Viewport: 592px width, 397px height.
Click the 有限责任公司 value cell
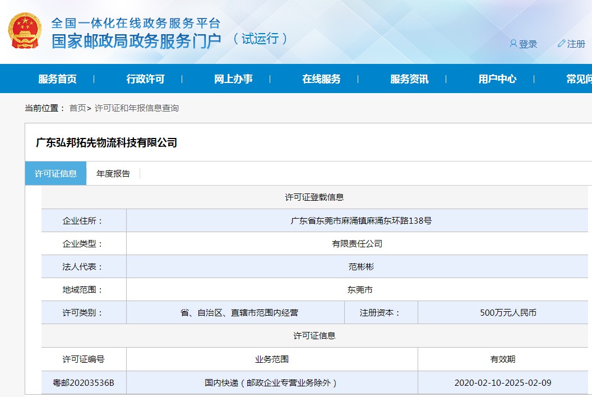tap(357, 244)
